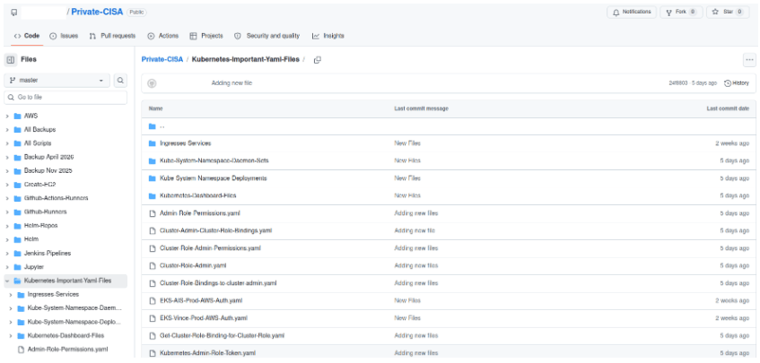The height and width of the screenshot is (363, 760).
Task: Click 'New Files' message for EKS-AIS-Prod-AWS-Auth.yaml
Action: tap(407, 300)
